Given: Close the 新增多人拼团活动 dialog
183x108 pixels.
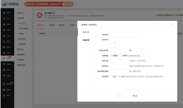Looking at the screenshot, I should click(173, 25).
